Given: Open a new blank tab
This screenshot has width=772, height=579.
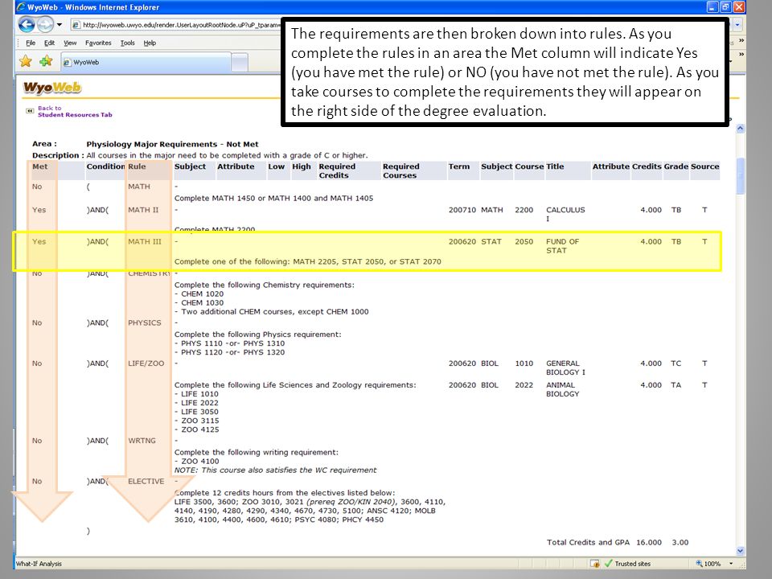Looking at the screenshot, I should pyautogui.click(x=240, y=63).
